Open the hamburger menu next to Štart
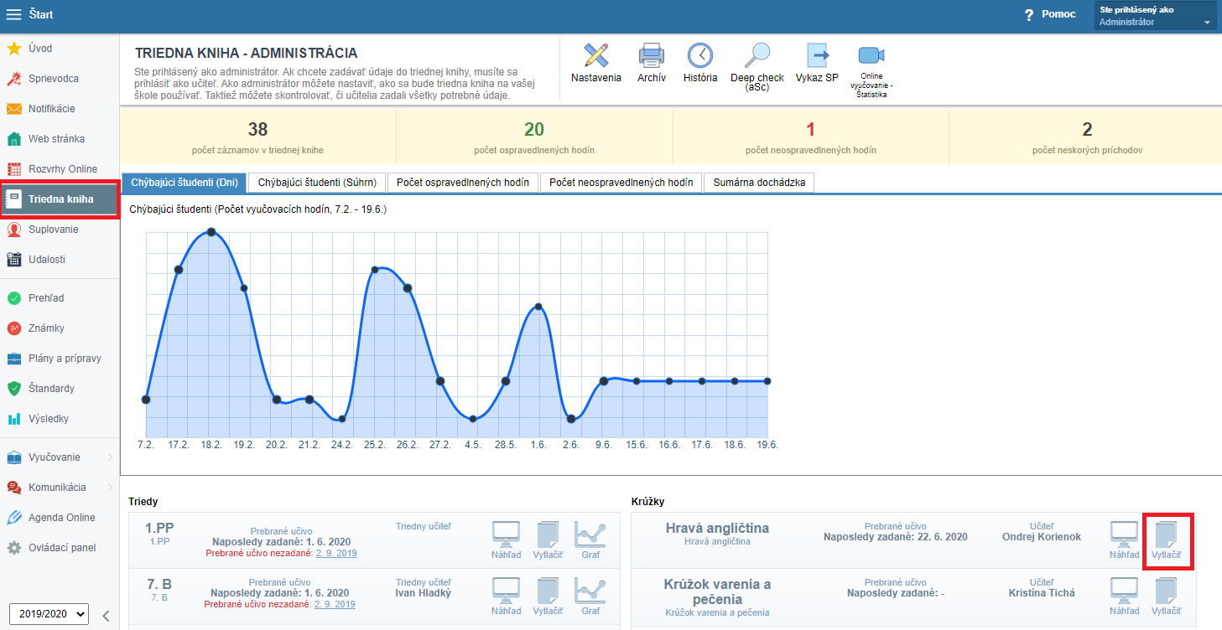 point(13,14)
